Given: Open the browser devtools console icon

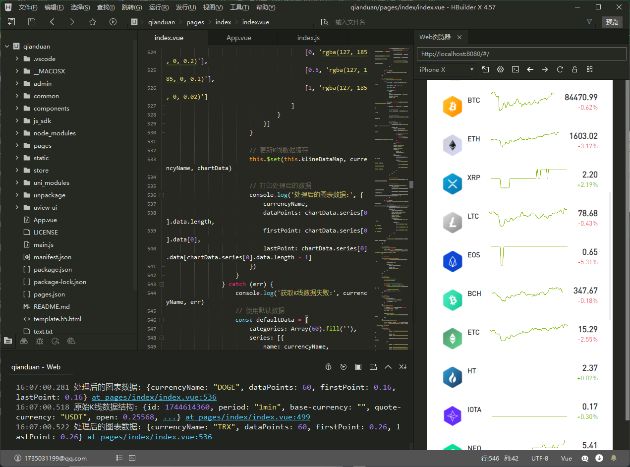Looking at the screenshot, I should [x=515, y=69].
